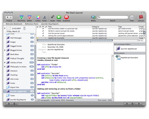This screenshot has width=149, height=119.
Task: Open the Colors picker icon
Action: point(38,17)
